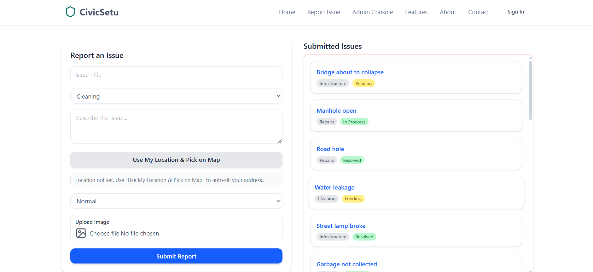Submit the report with the blue button
Image resolution: width=593 pixels, height=272 pixels.
176,256
